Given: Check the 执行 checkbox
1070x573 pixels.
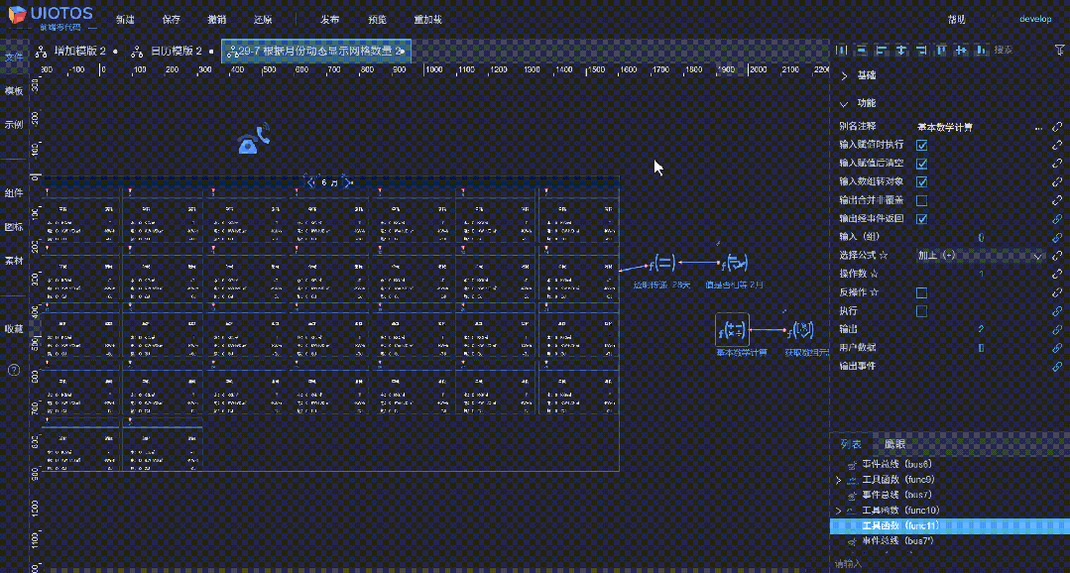Looking at the screenshot, I should pos(921,311).
